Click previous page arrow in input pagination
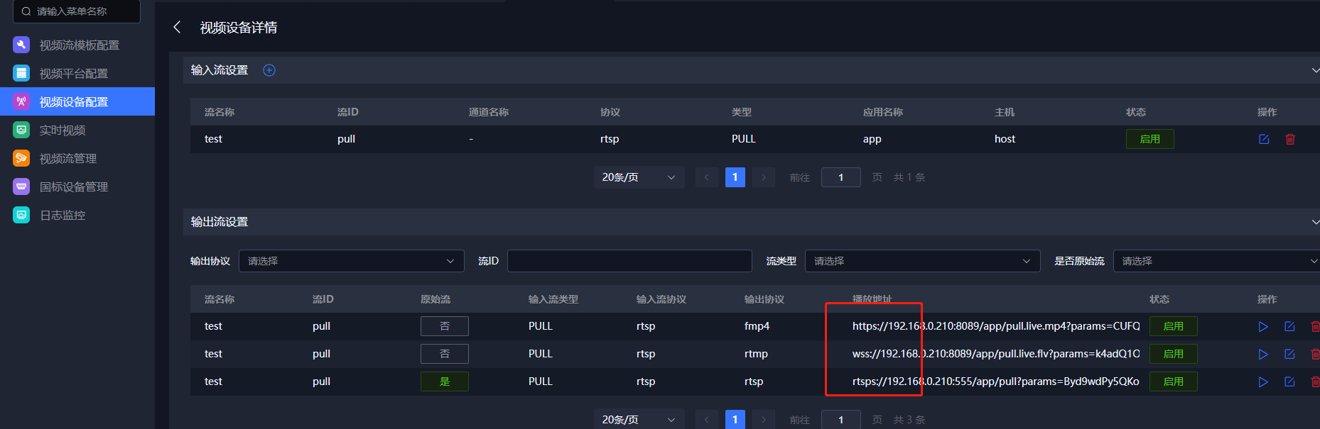This screenshot has width=1320, height=429. tap(706, 177)
